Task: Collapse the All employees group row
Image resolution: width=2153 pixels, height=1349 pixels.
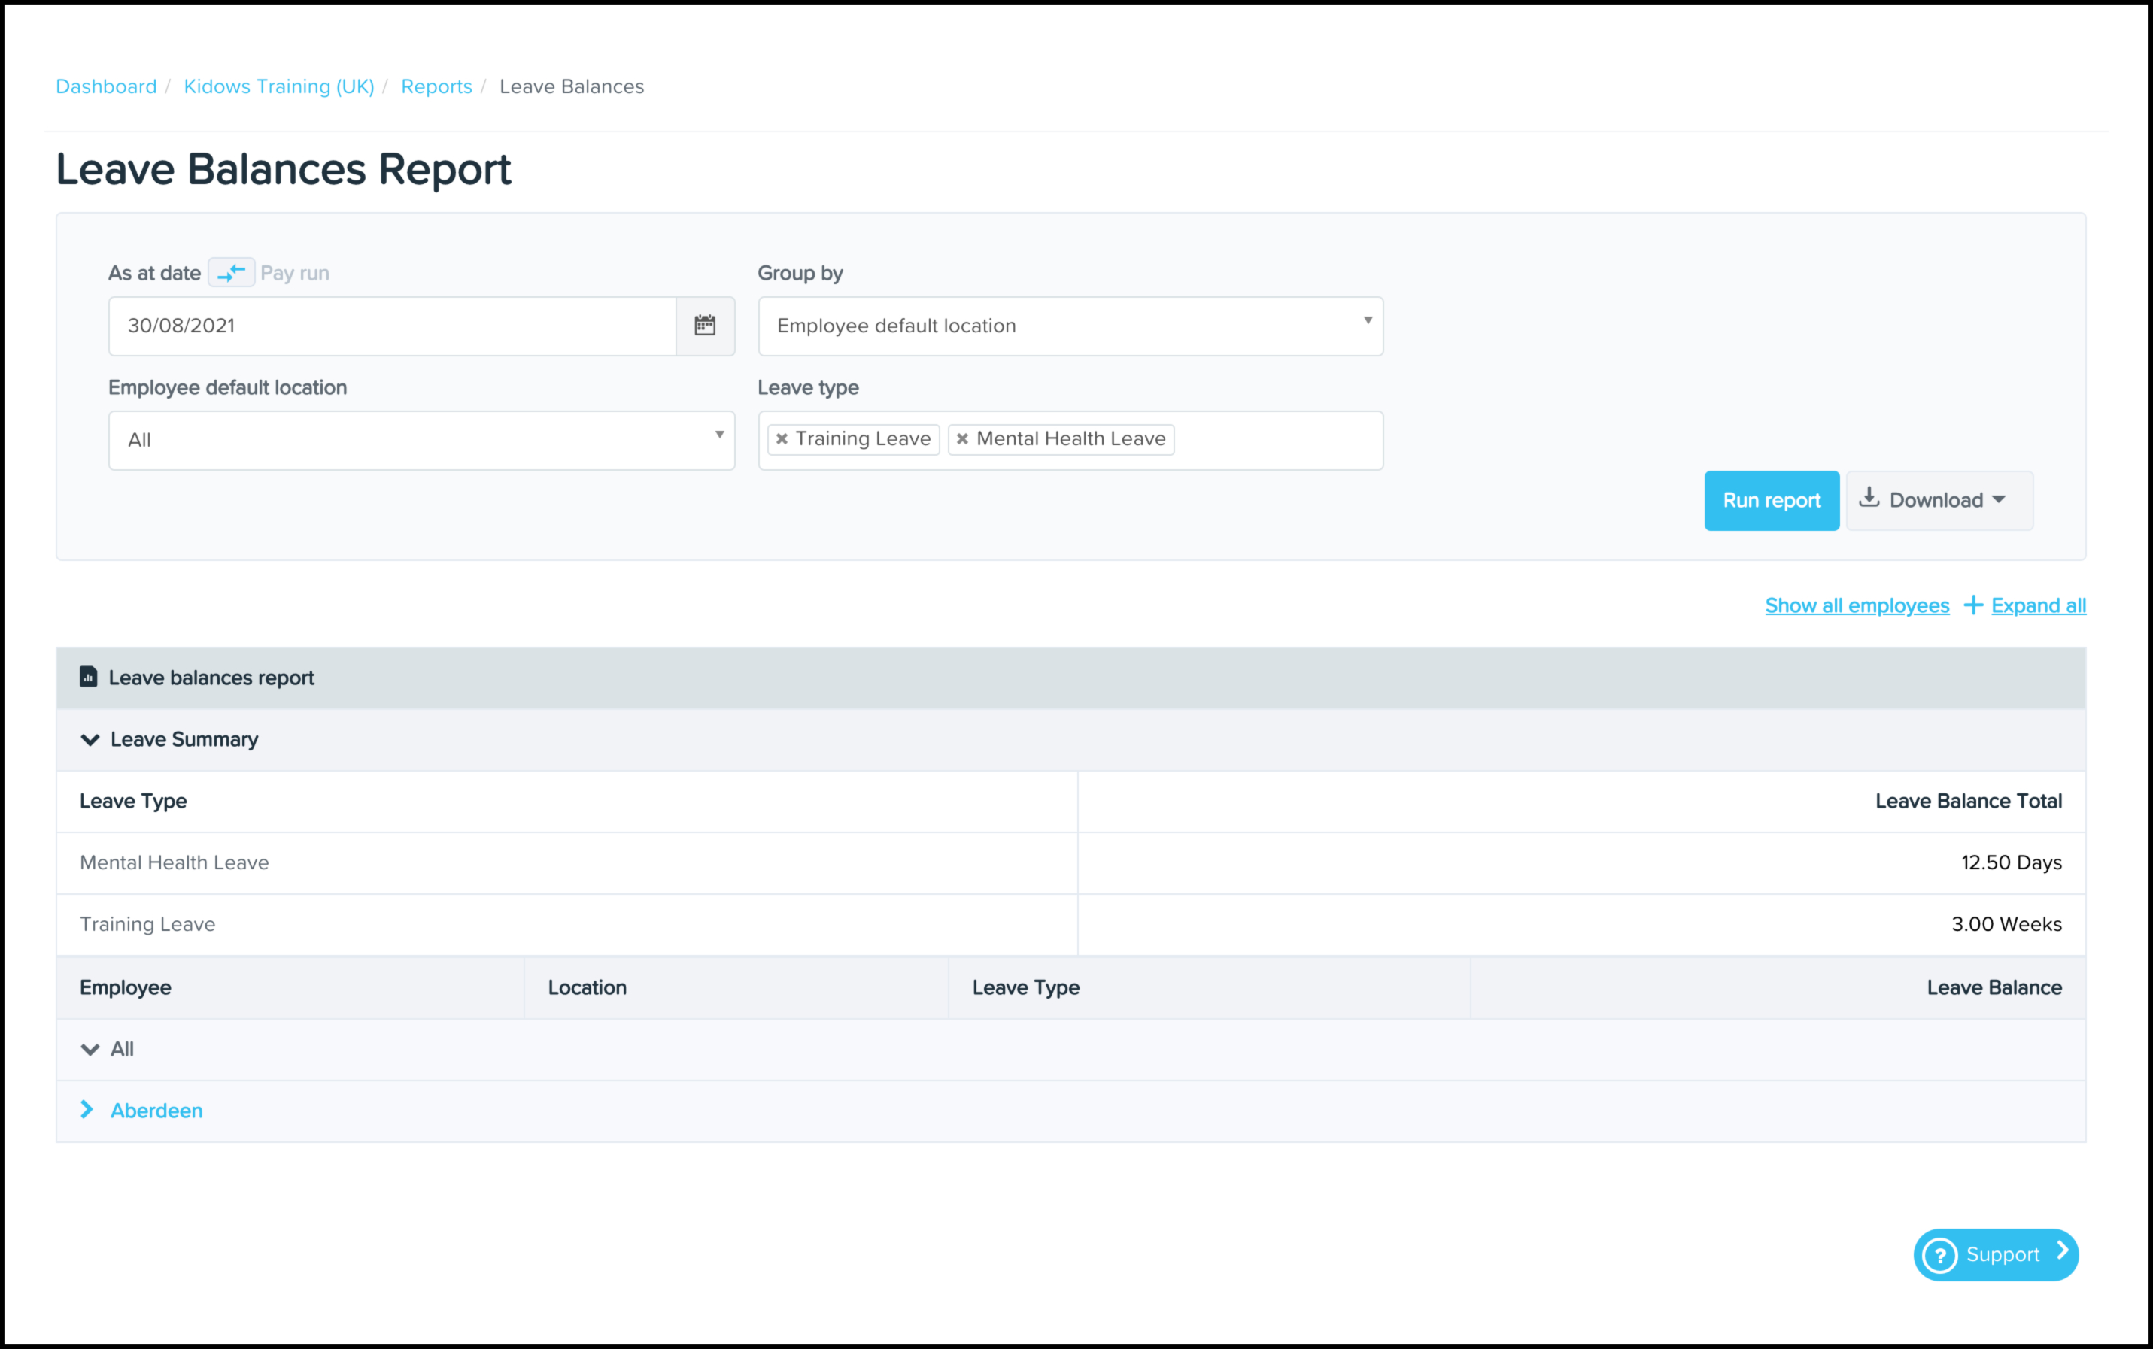Action: click(x=90, y=1049)
